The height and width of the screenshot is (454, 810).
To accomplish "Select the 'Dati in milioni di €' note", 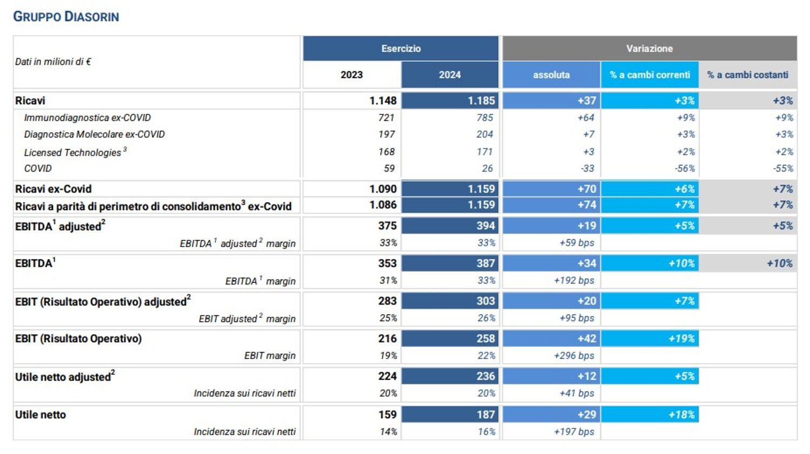I will pos(53,62).
